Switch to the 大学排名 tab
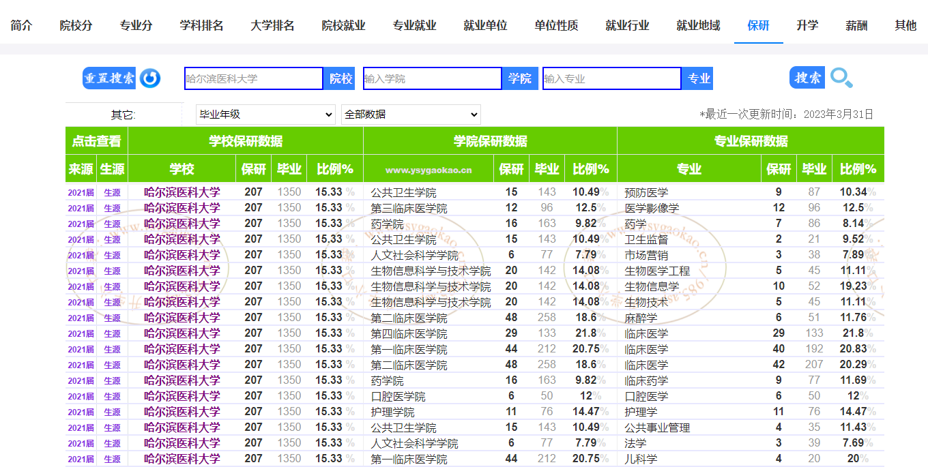 [273, 25]
